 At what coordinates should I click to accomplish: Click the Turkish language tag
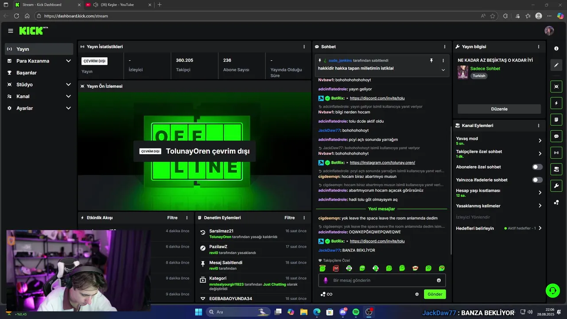coord(479,76)
